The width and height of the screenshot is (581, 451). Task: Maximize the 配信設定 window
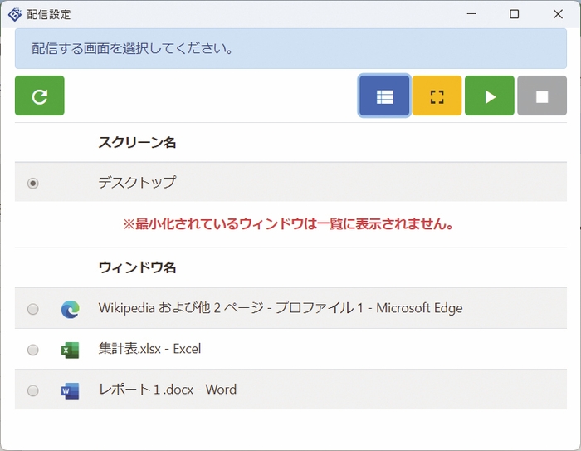[x=515, y=14]
